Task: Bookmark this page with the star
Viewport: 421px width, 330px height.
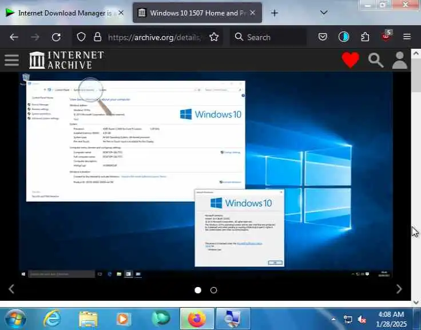Action: (214, 37)
